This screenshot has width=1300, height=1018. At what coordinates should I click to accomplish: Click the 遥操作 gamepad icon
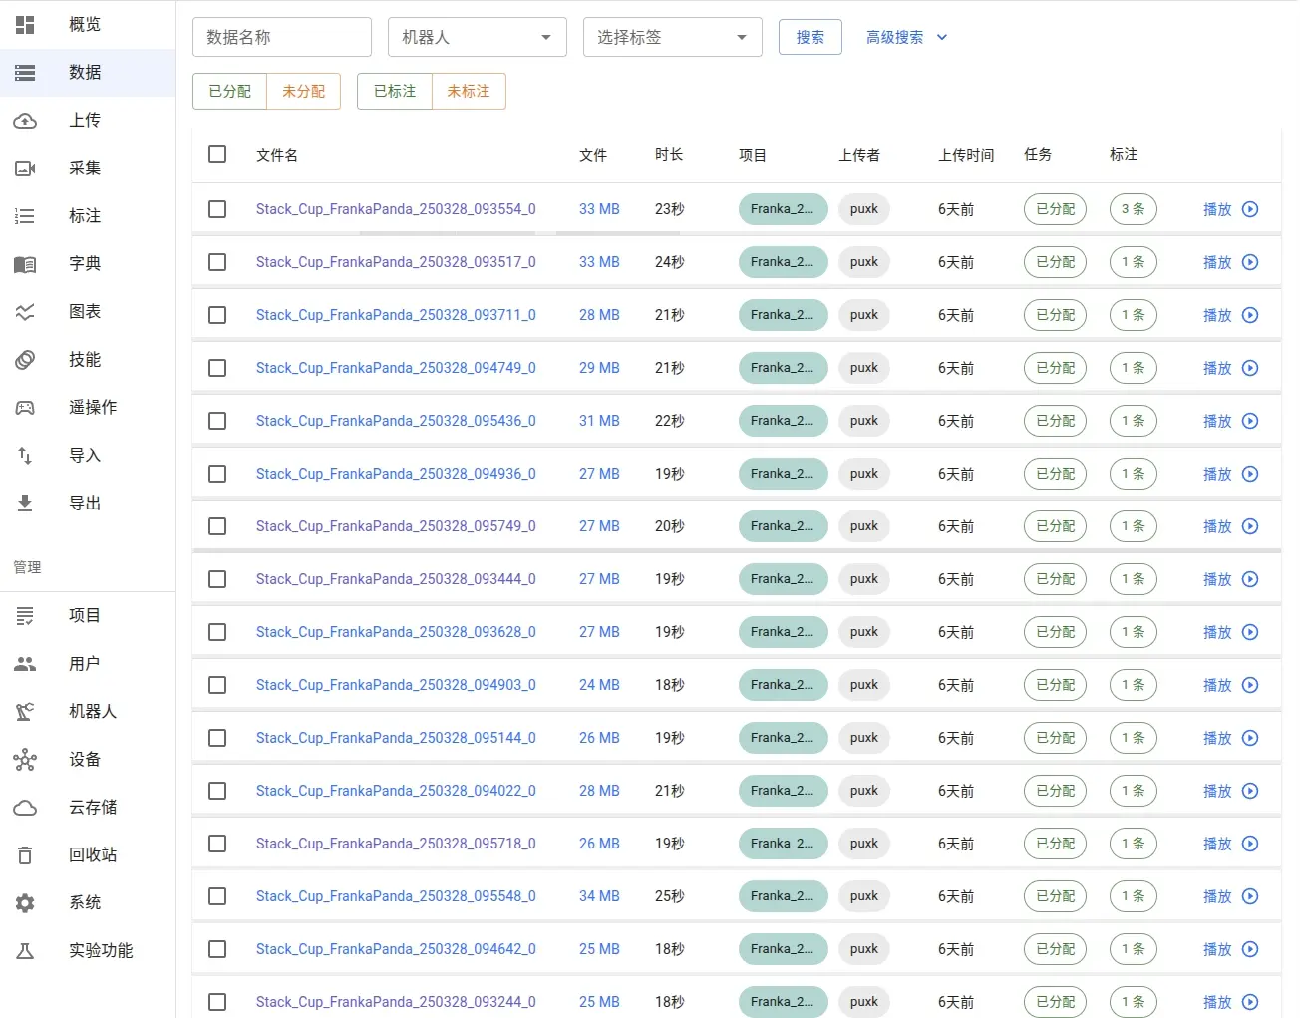point(25,407)
